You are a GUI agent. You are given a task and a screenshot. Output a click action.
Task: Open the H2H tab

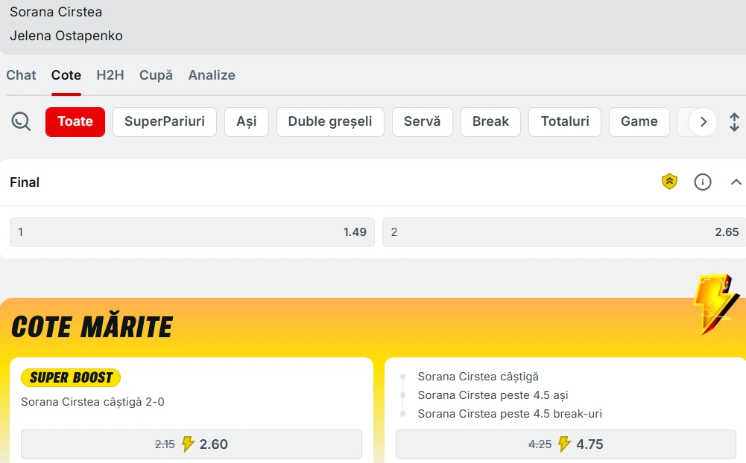click(110, 75)
